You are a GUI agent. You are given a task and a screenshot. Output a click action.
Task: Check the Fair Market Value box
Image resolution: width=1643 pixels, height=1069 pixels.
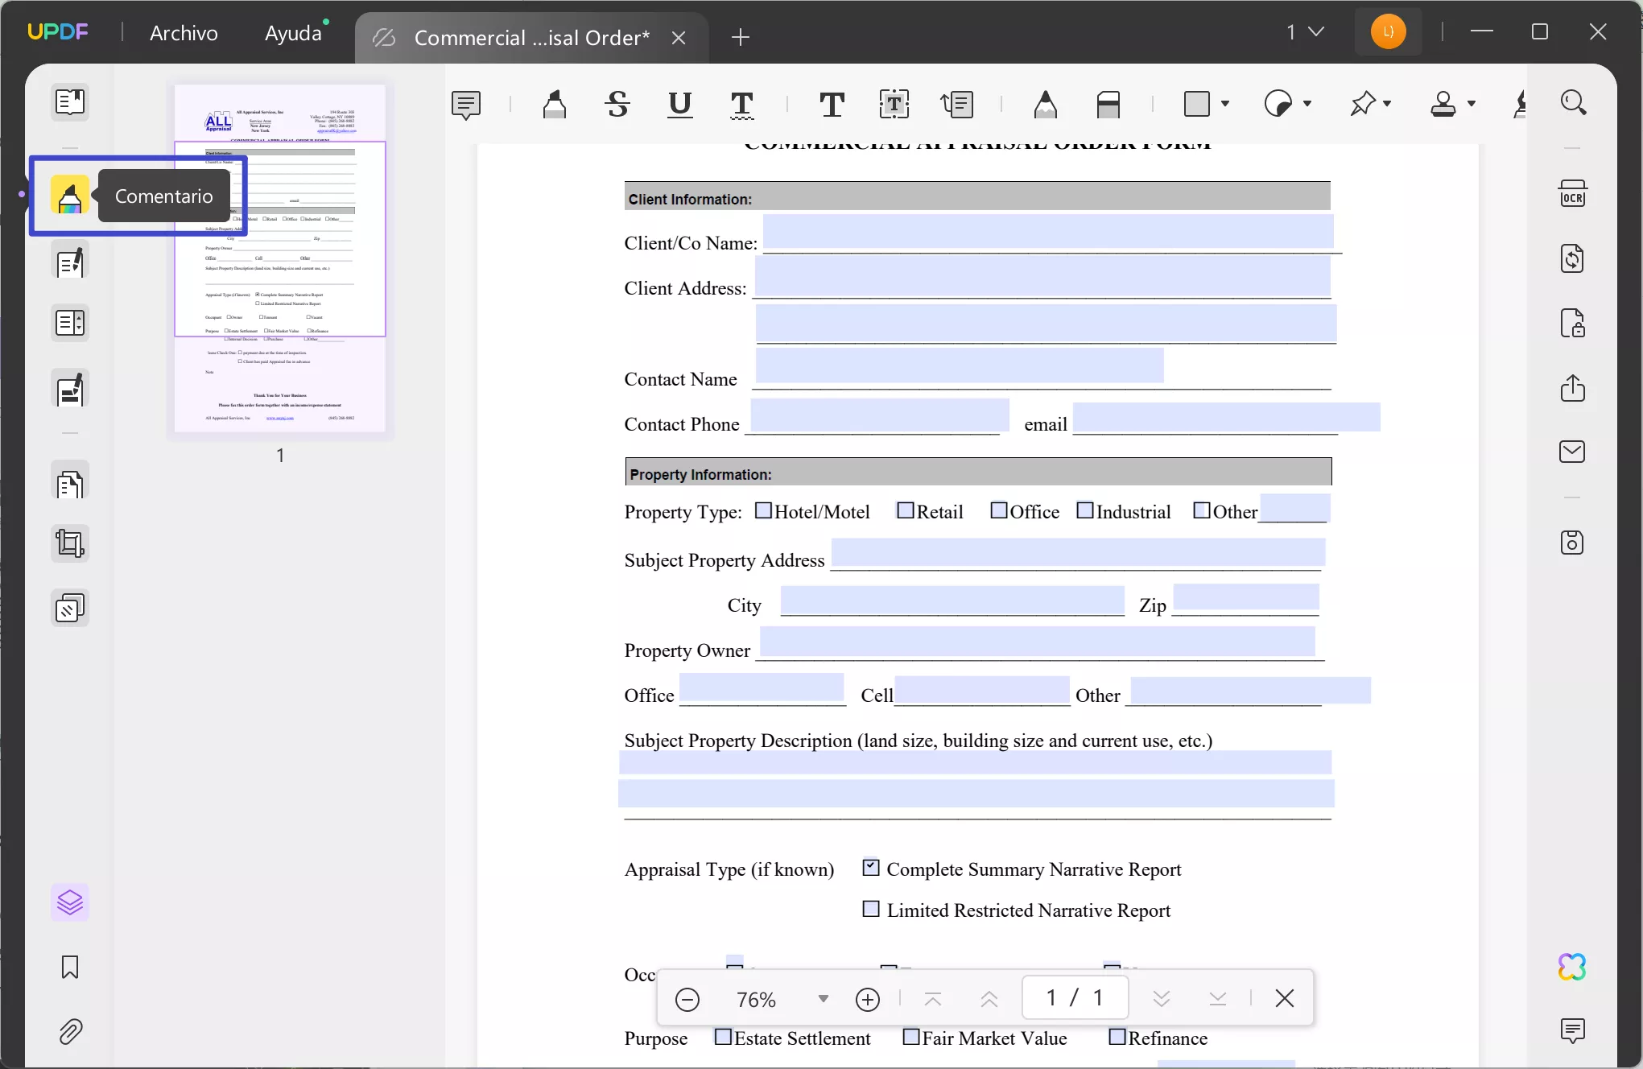coord(911,1037)
